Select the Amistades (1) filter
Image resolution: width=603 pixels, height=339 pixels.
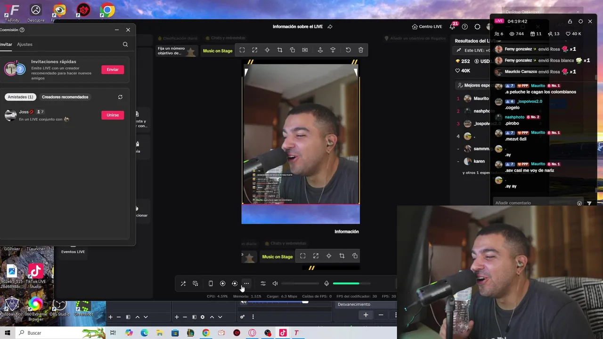point(20,97)
